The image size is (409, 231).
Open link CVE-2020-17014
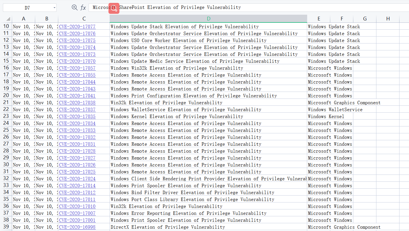(77, 185)
